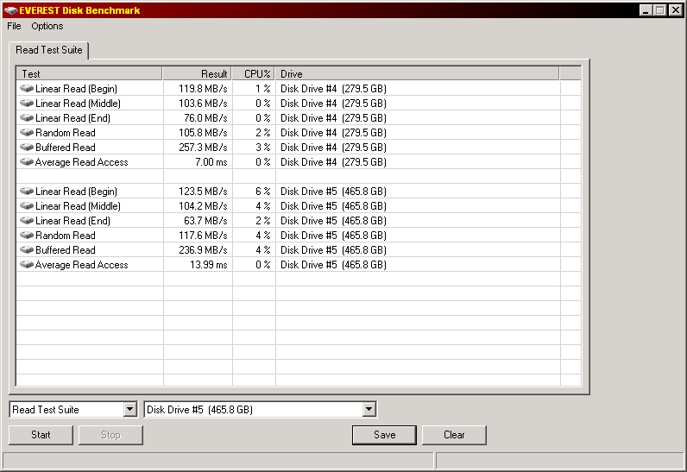Click disk icon beside 7.00 ms Average Read Access

pyautogui.click(x=27, y=162)
